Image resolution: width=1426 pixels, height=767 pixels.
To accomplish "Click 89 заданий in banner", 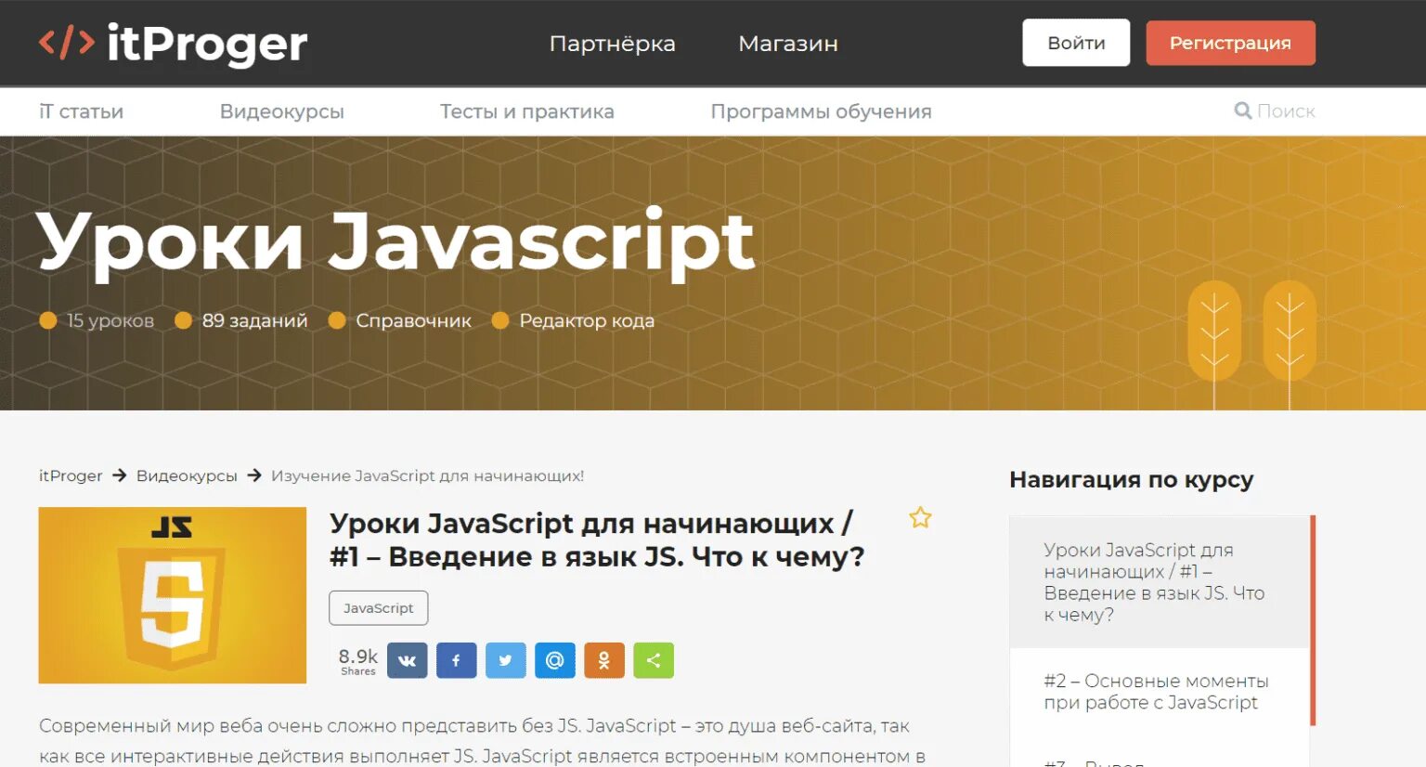I will [254, 320].
